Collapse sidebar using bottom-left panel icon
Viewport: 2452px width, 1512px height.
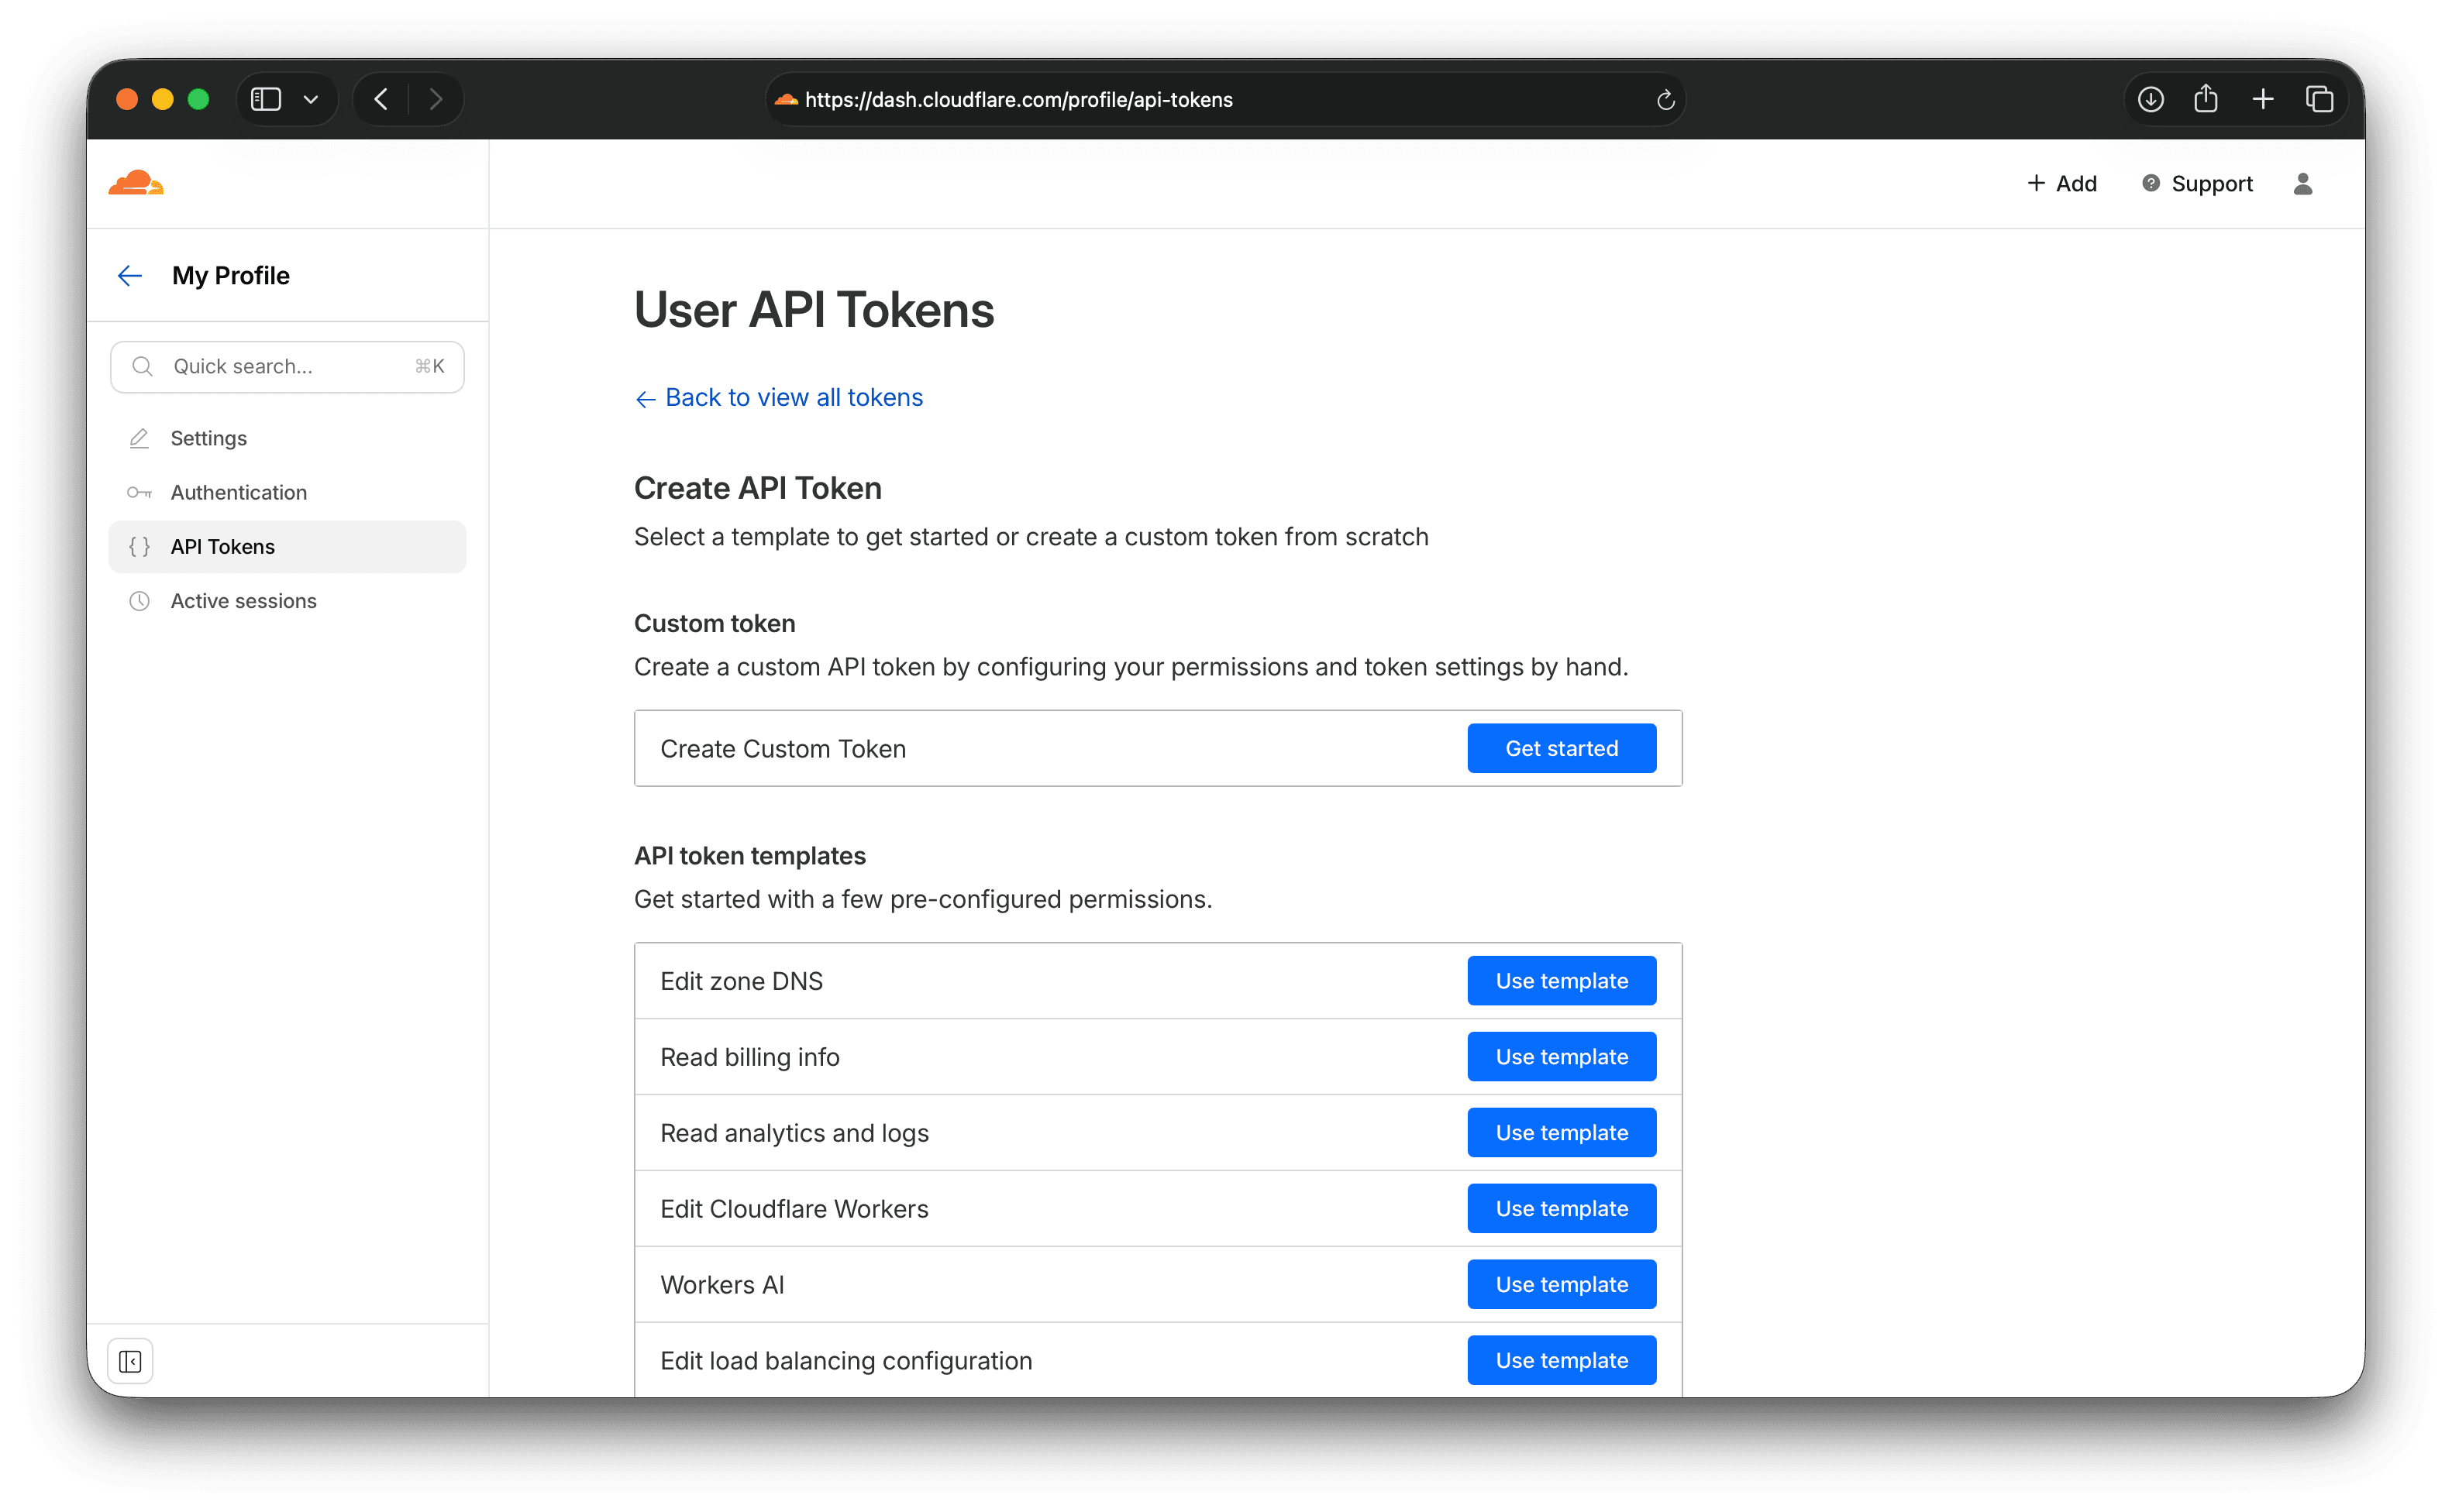pos(130,1360)
